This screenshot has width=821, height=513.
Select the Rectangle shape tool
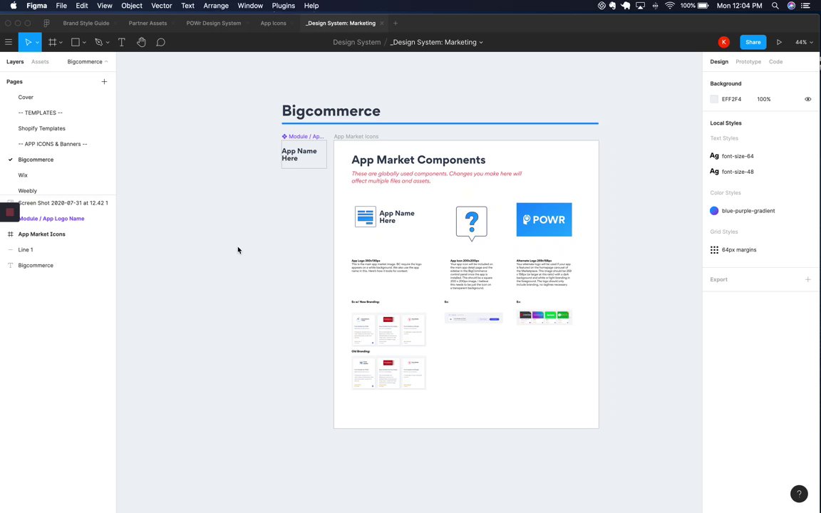[76, 43]
